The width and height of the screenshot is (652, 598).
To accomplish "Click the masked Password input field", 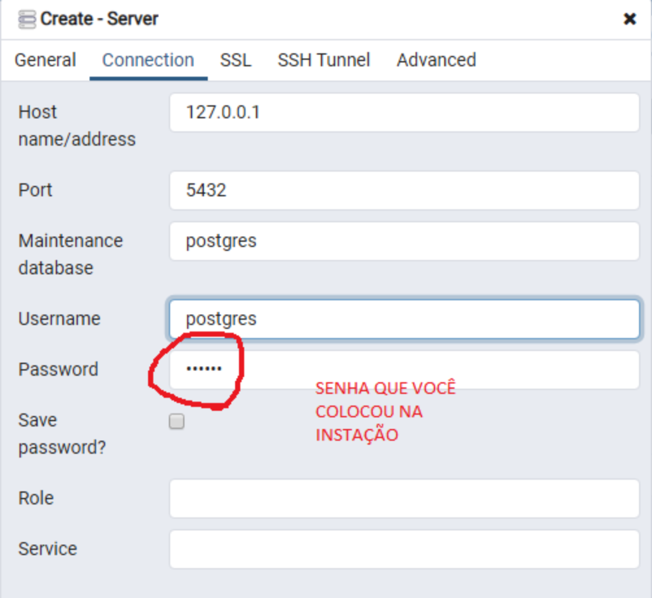I will (404, 370).
